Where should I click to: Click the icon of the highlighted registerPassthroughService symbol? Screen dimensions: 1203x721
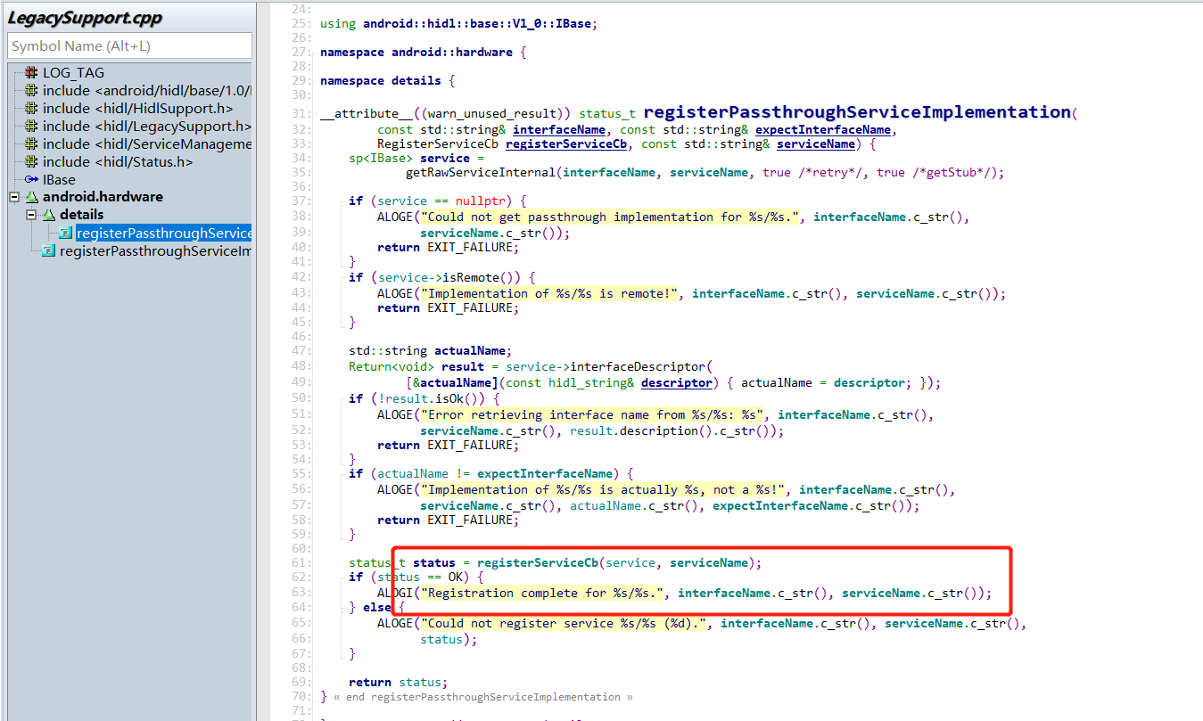[x=65, y=234]
